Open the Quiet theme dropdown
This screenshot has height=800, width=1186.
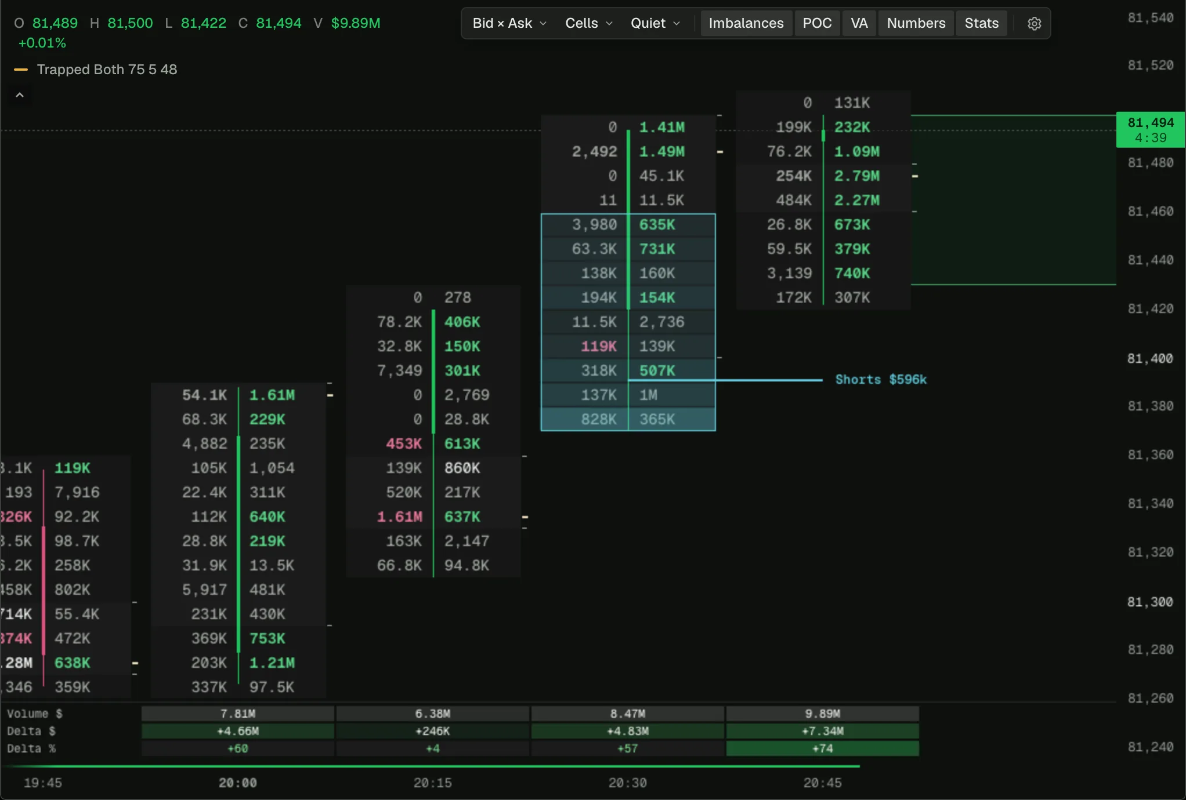(655, 23)
